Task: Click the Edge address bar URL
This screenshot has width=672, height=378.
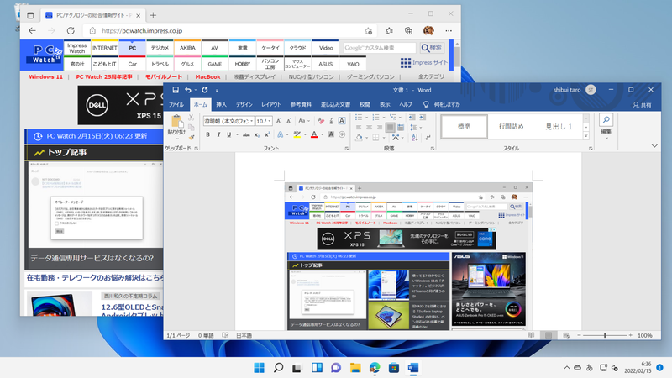Action: tap(142, 31)
